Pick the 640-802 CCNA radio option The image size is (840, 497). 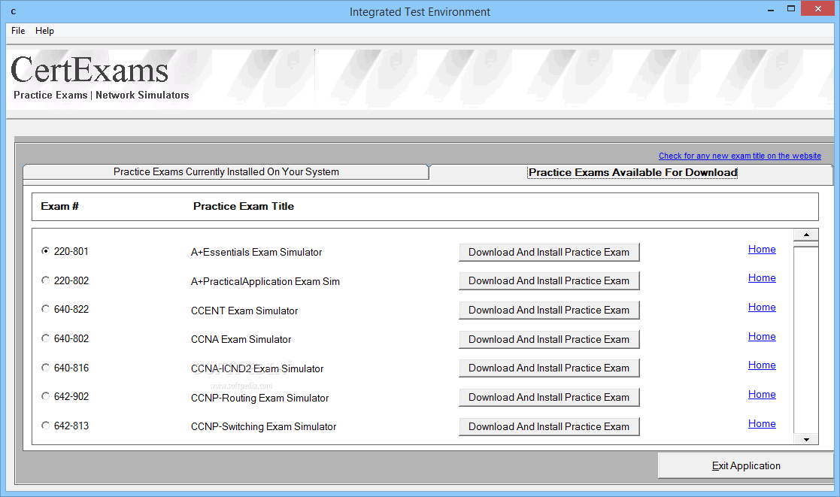tap(46, 338)
